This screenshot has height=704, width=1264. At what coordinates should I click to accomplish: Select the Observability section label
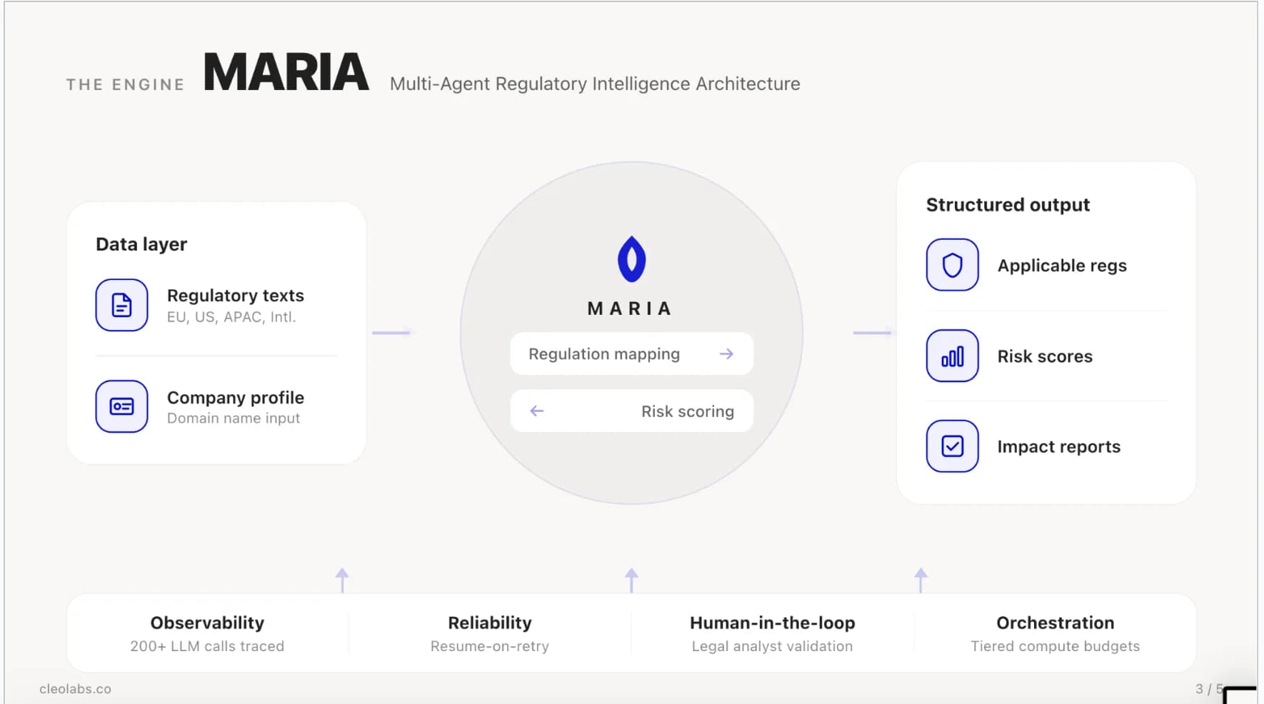[x=207, y=623]
